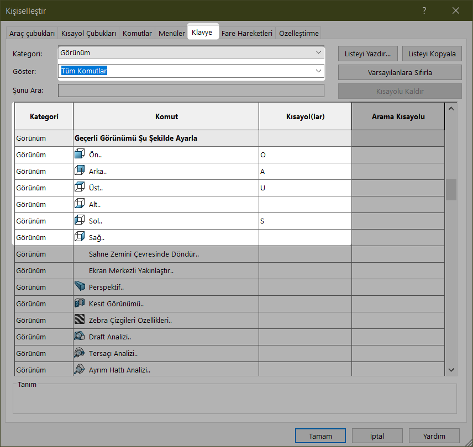Click the Draft Analizi icon
The height and width of the screenshot is (447, 473).
[x=80, y=336]
